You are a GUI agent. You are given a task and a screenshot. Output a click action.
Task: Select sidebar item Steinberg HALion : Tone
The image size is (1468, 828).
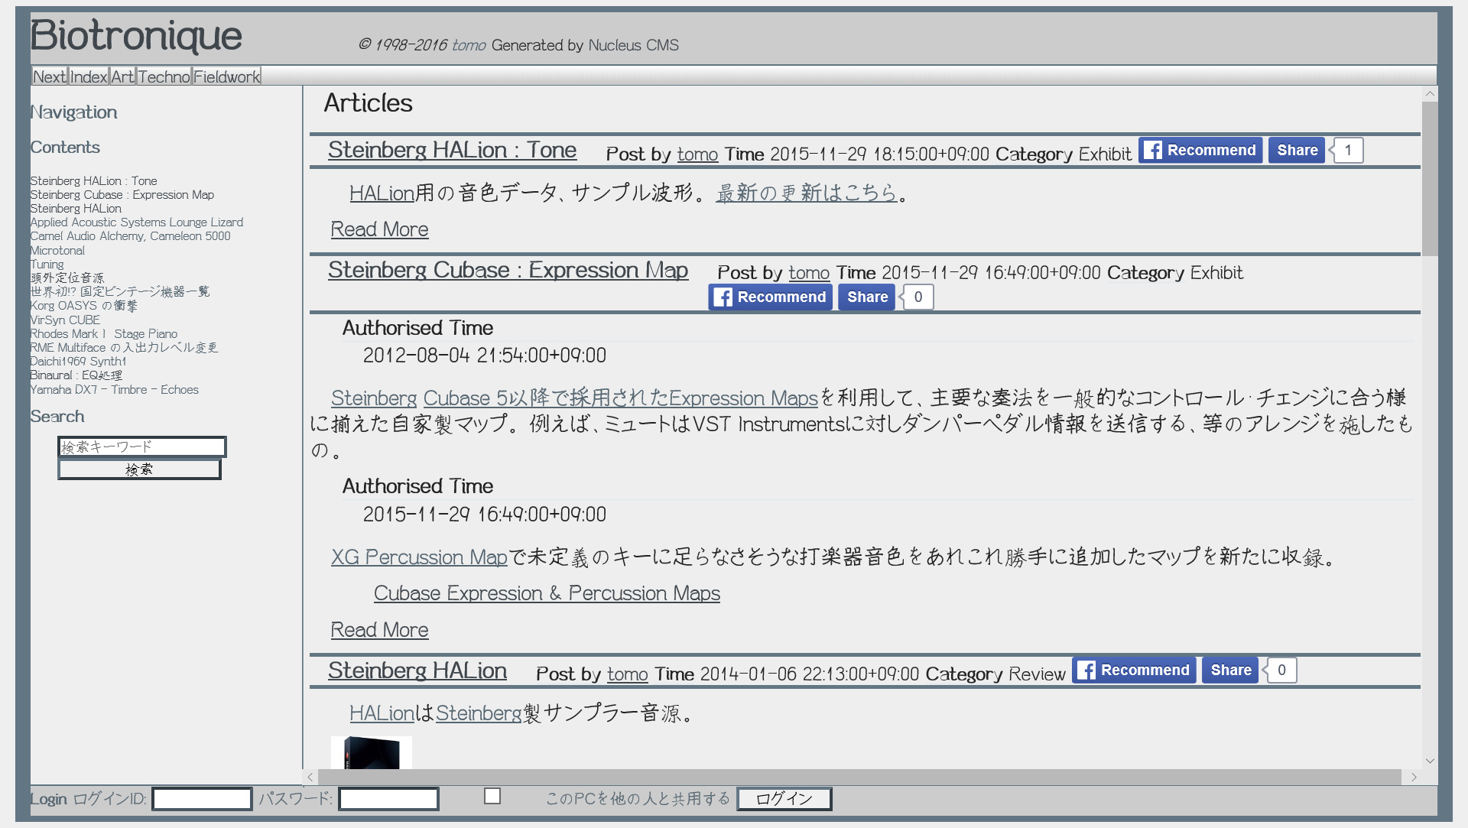click(93, 181)
